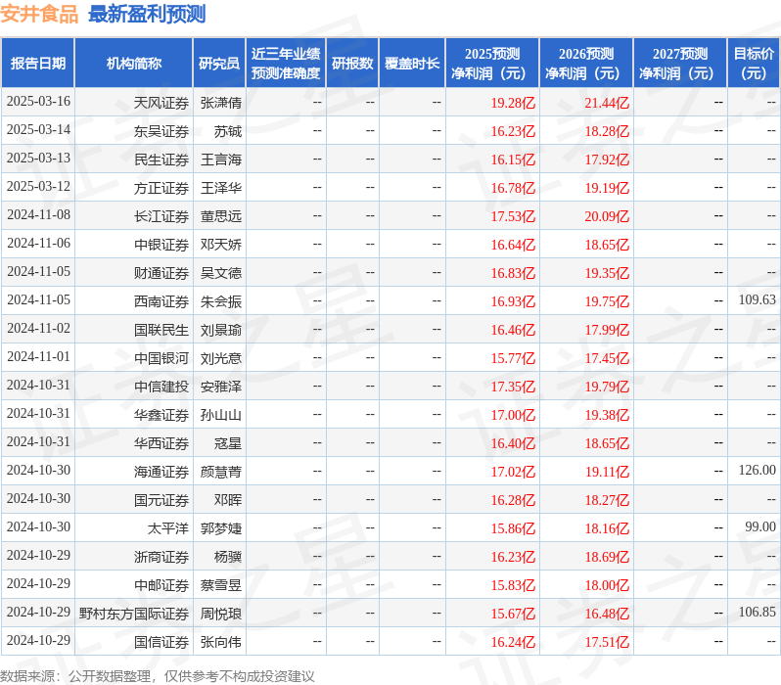The width and height of the screenshot is (781, 685).
Task: Click researcher name 朱会振
Action: pyautogui.click(x=220, y=301)
